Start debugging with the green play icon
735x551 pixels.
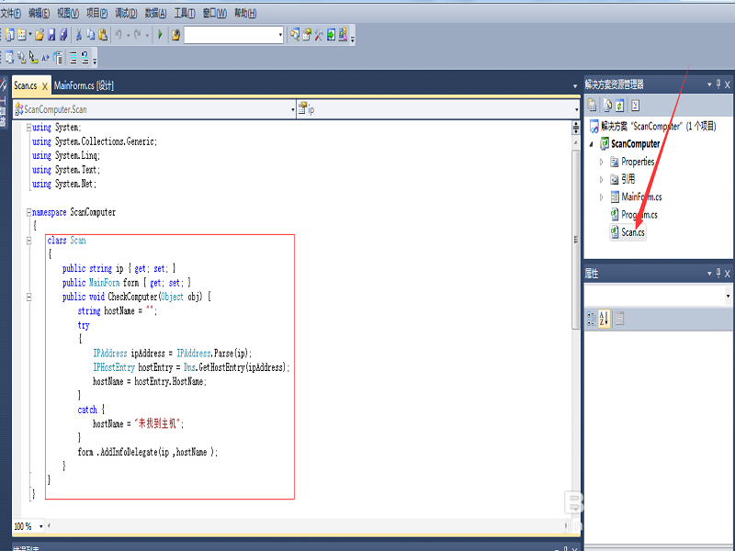click(x=160, y=35)
